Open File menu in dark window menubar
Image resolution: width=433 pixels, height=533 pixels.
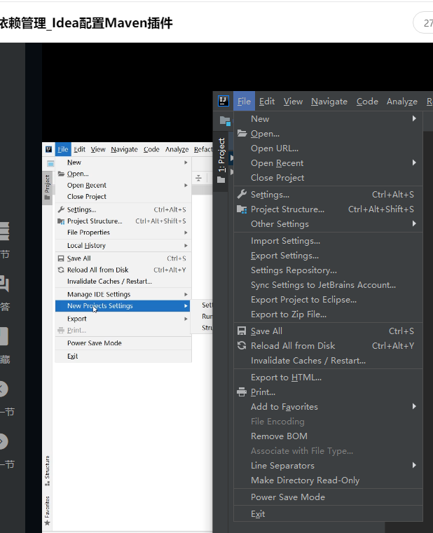244,102
